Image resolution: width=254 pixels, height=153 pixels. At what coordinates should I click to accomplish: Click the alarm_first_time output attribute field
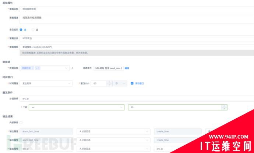(46, 131)
